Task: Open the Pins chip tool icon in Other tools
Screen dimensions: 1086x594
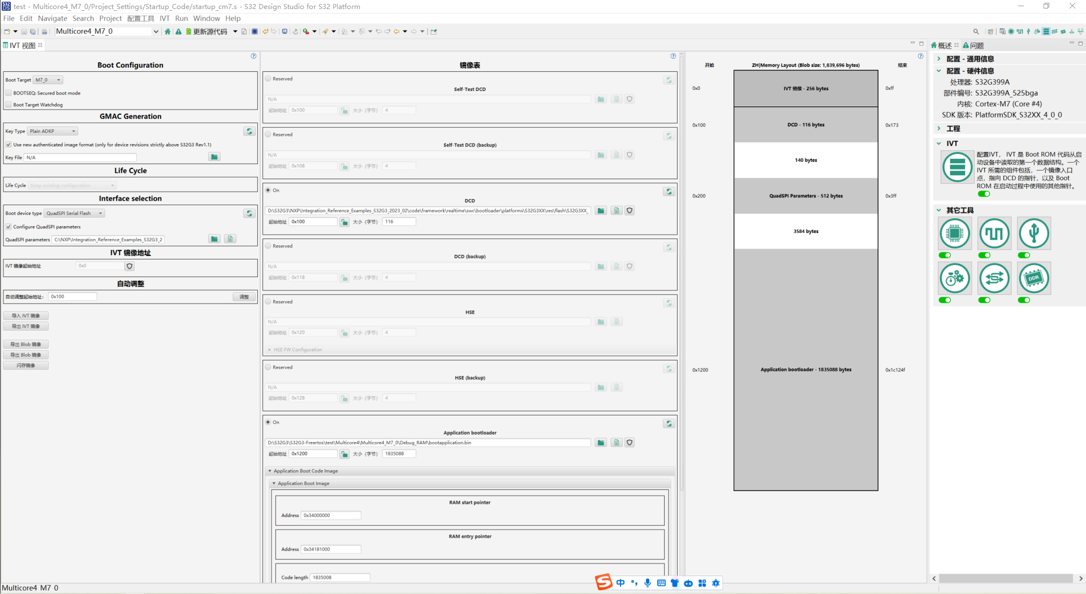Action: [x=955, y=233]
